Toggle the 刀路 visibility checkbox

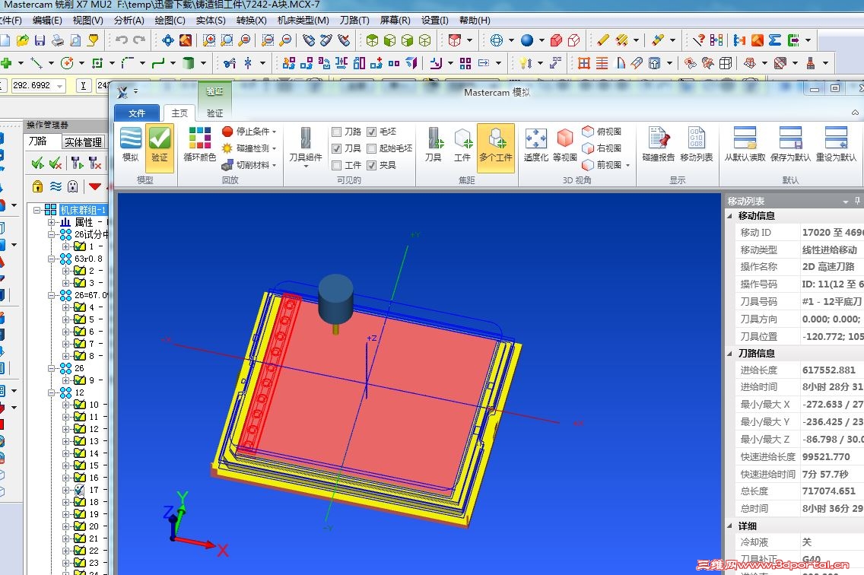(337, 132)
